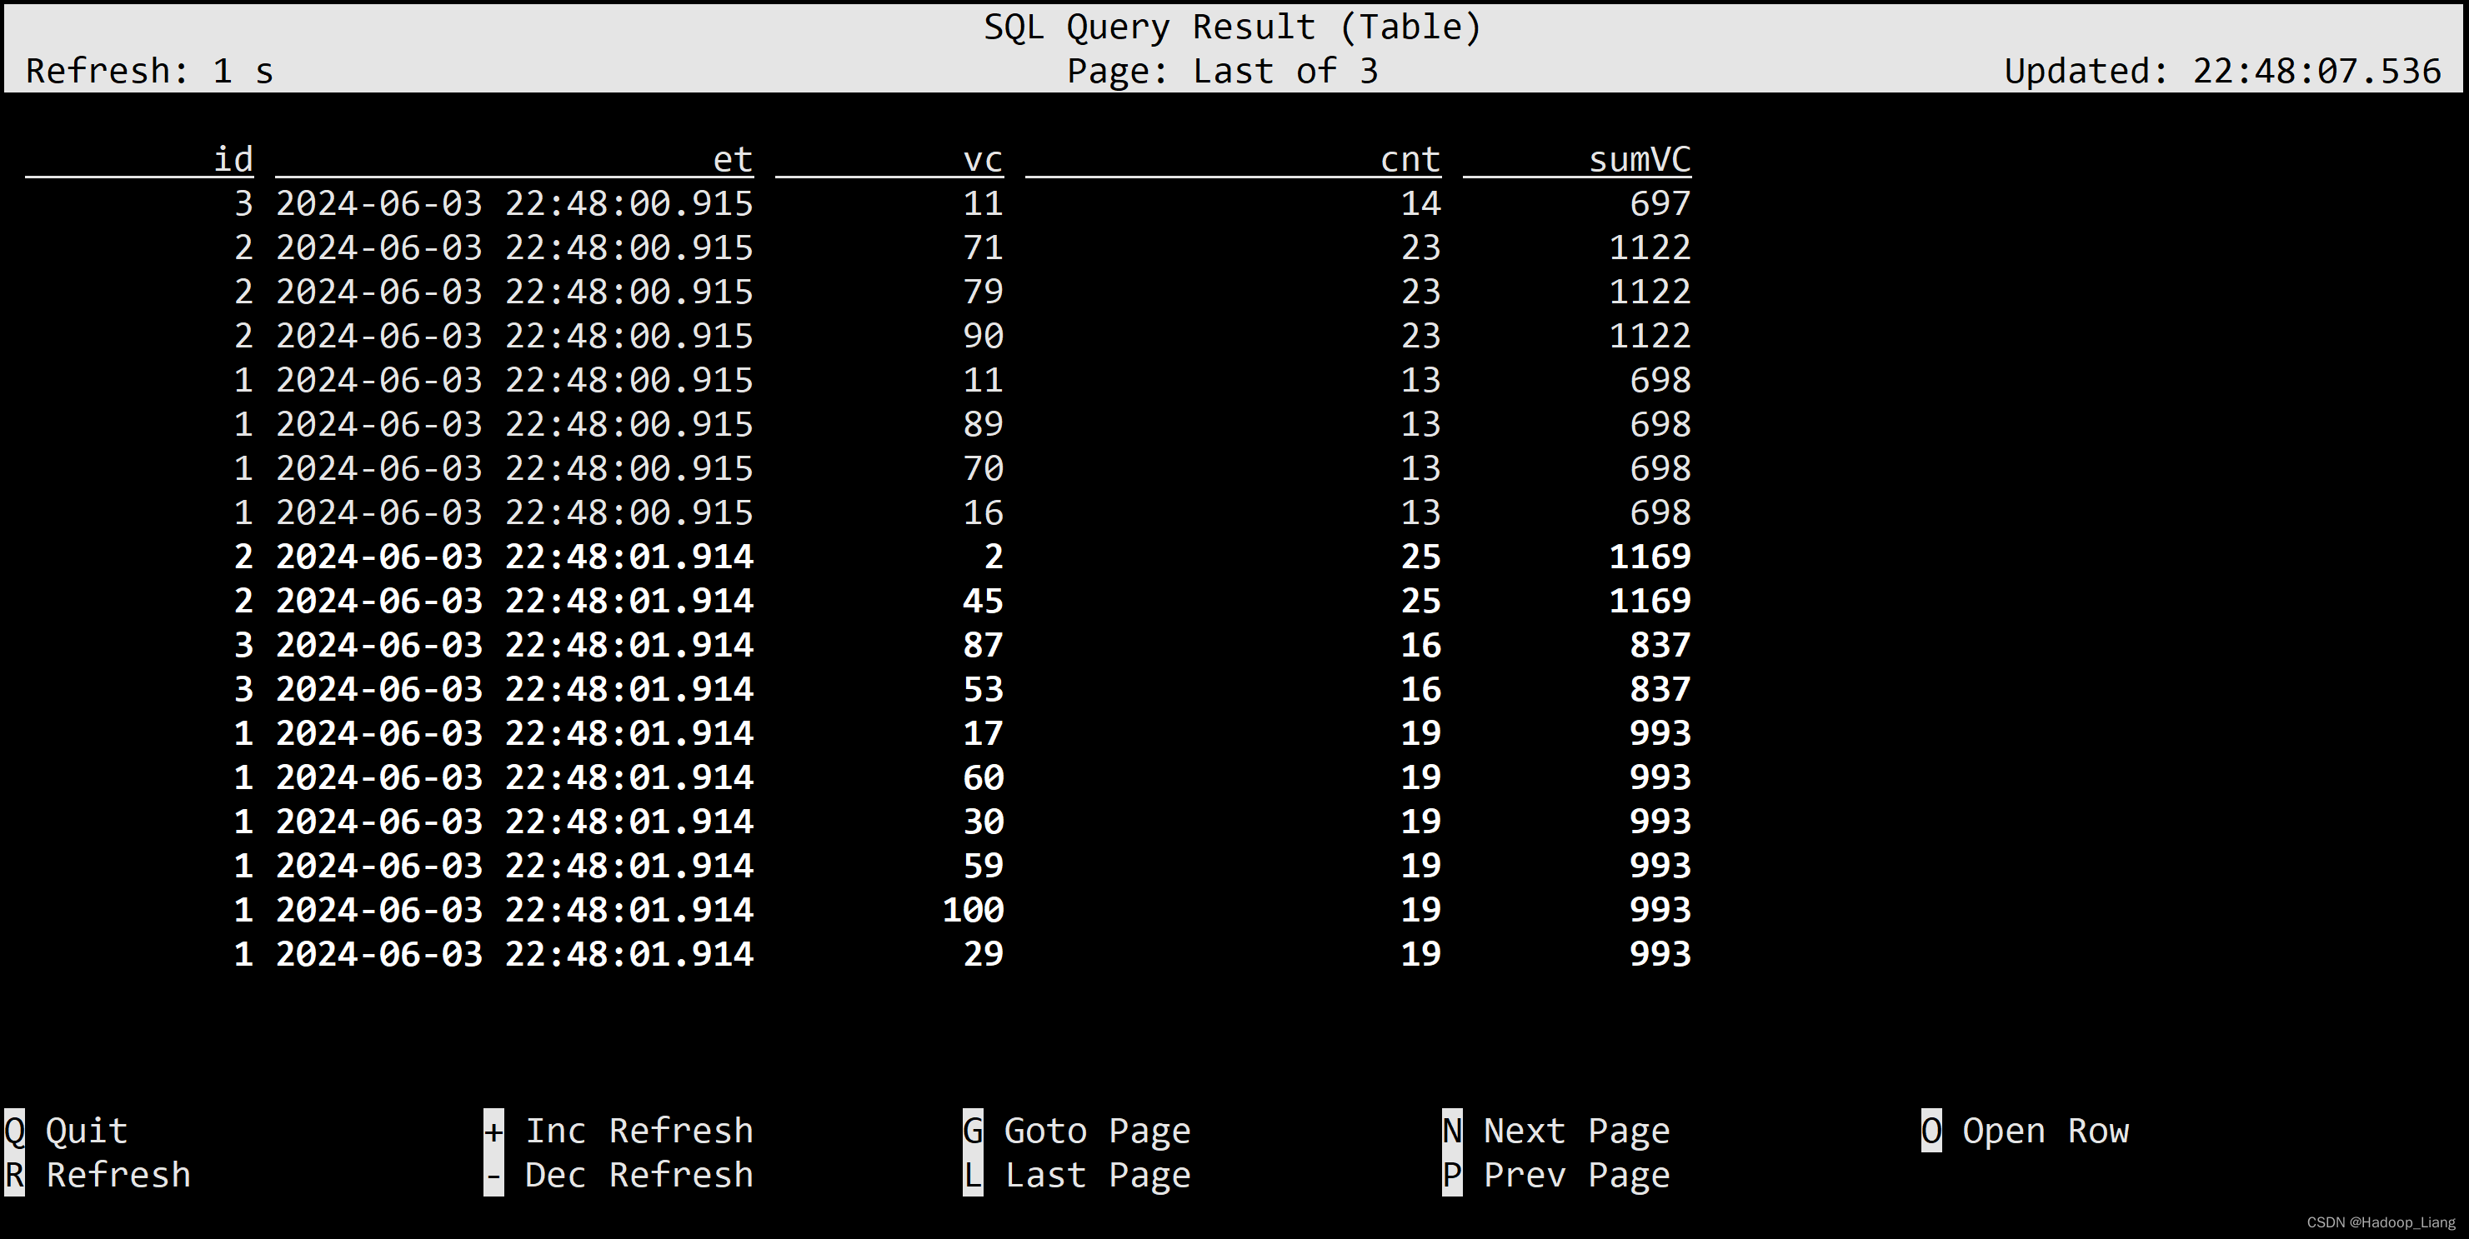
Task: Select the vc cell showing 16
Action: coord(984,512)
